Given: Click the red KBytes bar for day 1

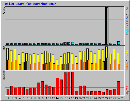Looking at the screenshot, I should pyautogui.click(x=8, y=92).
